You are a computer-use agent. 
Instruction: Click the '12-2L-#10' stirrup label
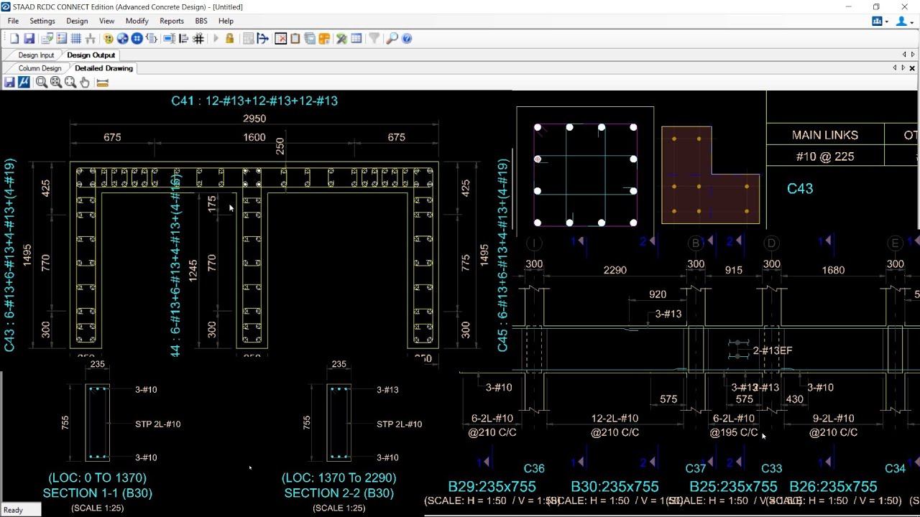tap(615, 418)
